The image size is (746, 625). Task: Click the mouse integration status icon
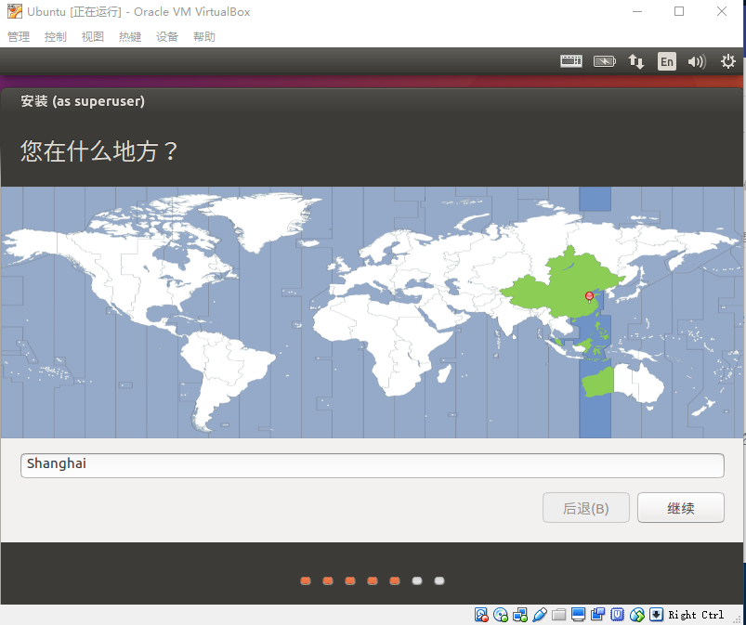(x=636, y=615)
